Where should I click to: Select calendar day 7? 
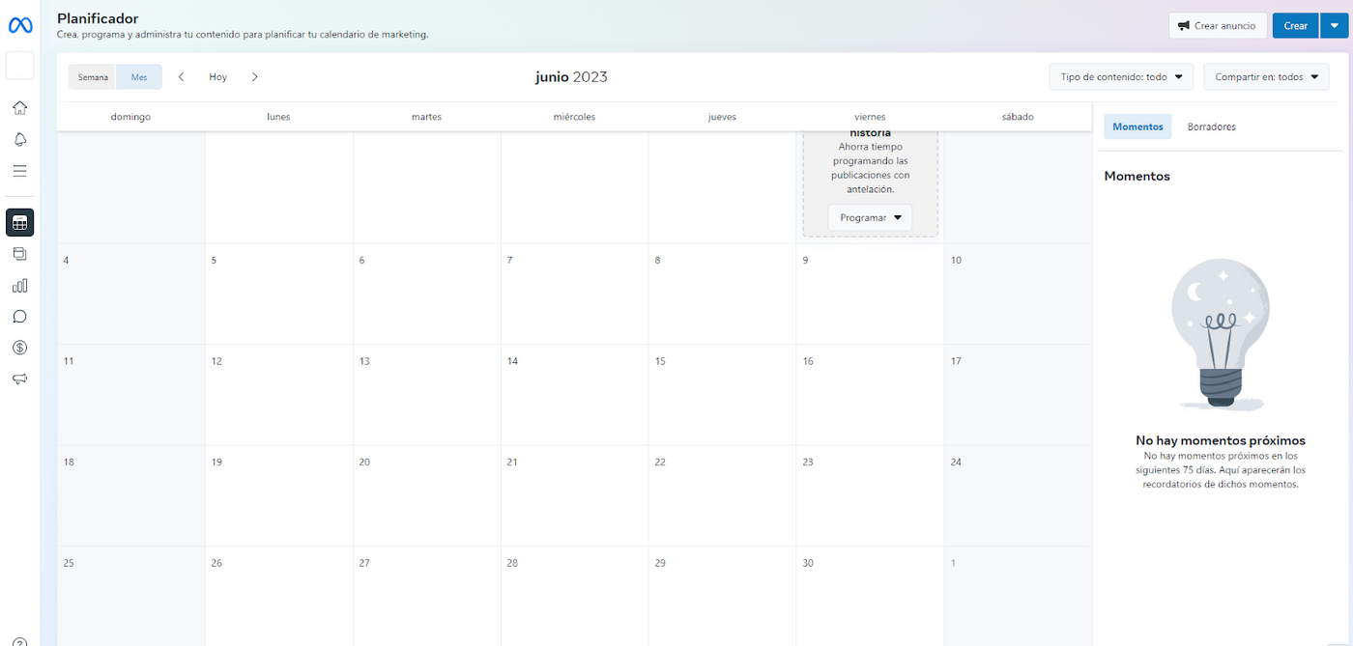click(x=574, y=294)
